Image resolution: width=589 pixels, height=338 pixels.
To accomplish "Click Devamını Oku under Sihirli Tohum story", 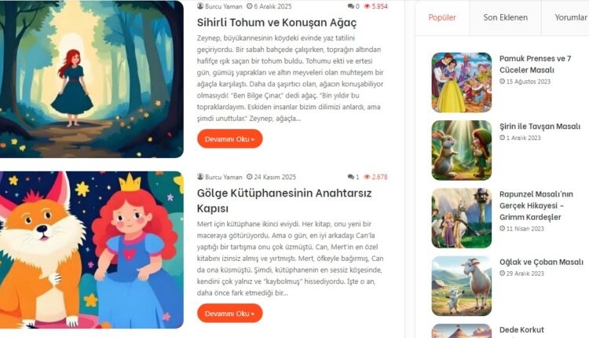I will coord(230,138).
